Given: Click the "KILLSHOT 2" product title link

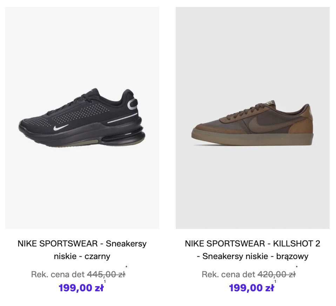Looking at the screenshot, I should tap(253, 244).
